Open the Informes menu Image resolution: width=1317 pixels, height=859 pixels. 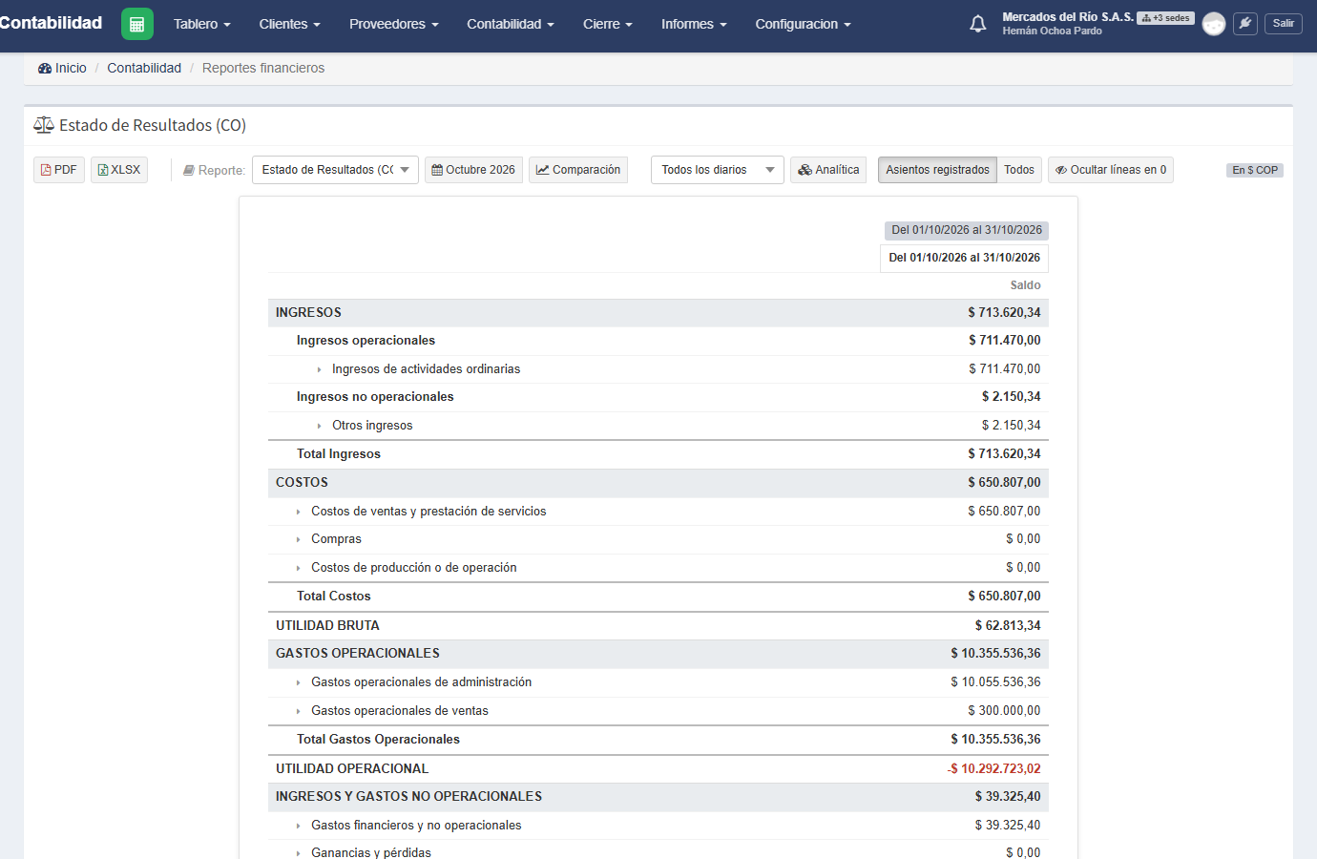[x=694, y=24]
